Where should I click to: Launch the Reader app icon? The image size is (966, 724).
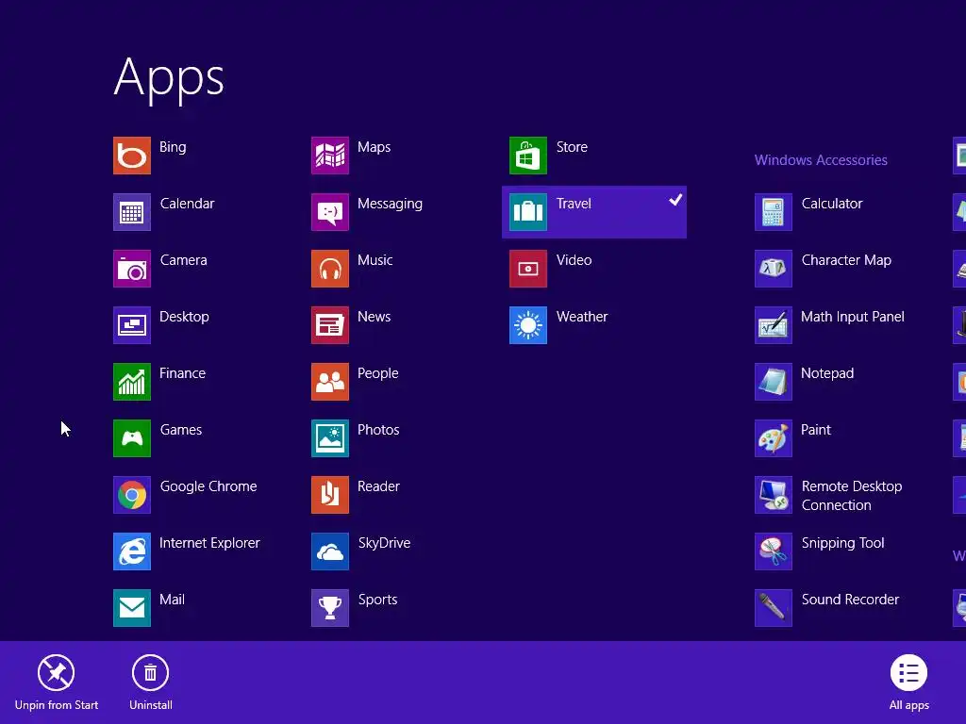click(x=330, y=496)
